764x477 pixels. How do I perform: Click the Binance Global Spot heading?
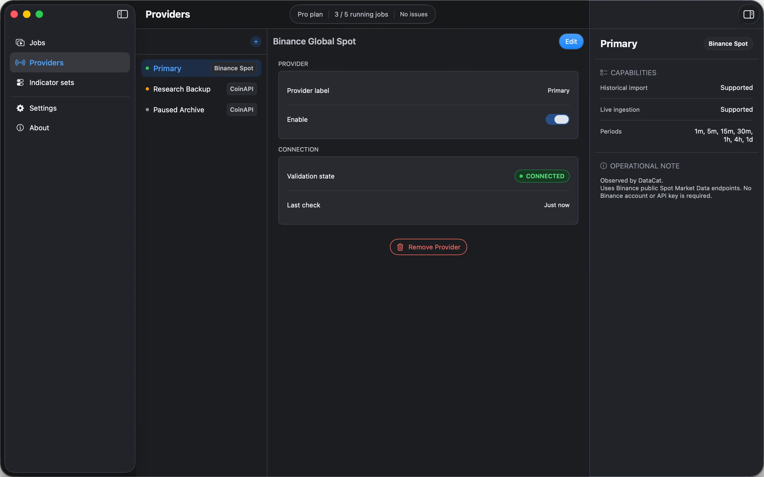[314, 41]
